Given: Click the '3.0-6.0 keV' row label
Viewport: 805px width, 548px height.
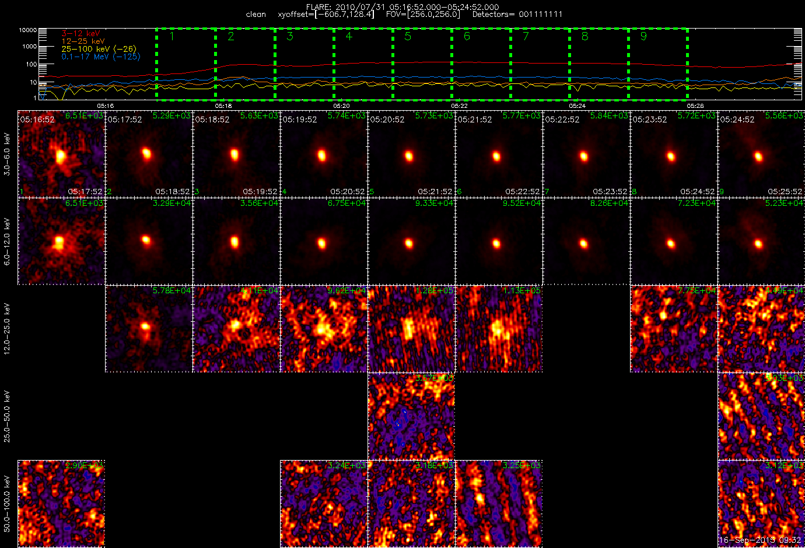Looking at the screenshot, I should (7, 154).
